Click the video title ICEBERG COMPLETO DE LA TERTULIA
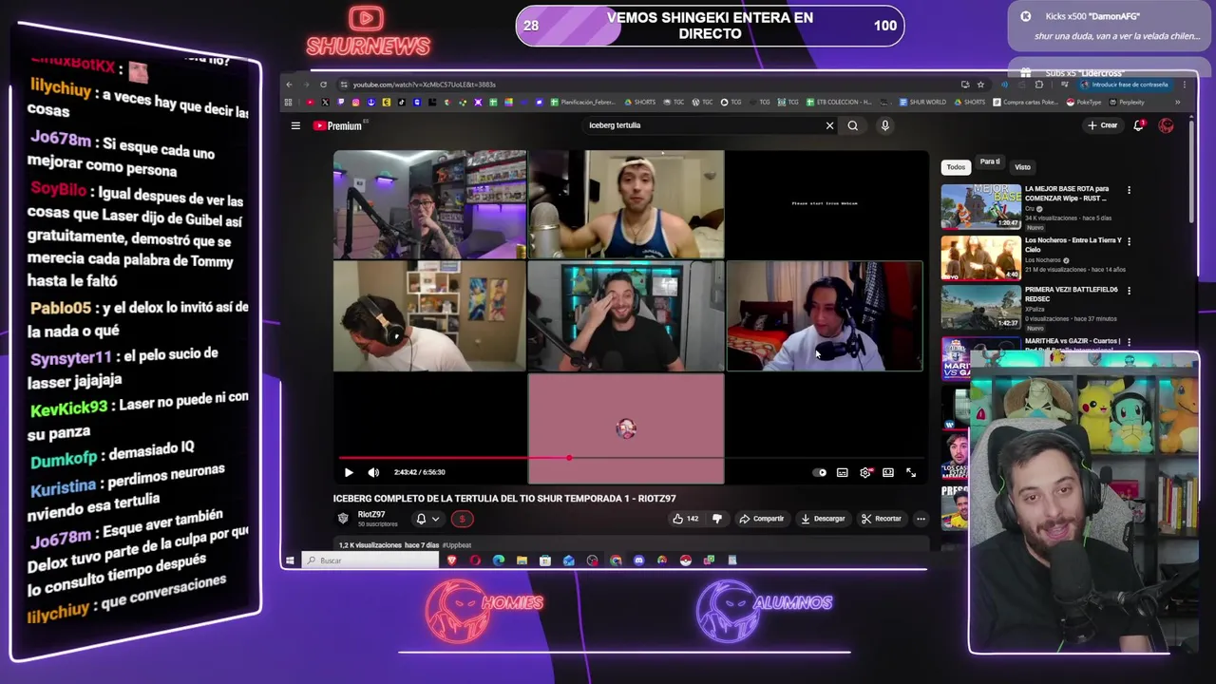This screenshot has width=1216, height=684. pyautogui.click(x=504, y=499)
